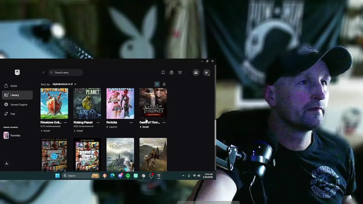Open Hogwarts Legacy castle cover
Viewport: 363px width, 204px height.
click(120, 155)
